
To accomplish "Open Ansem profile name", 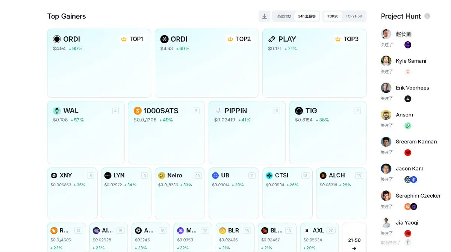I will click(x=404, y=115).
